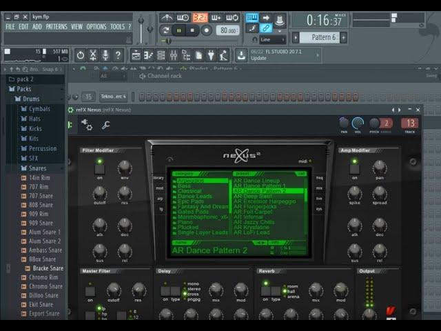
Task: Click the Tekno_erc 4 channel button
Action: [x=113, y=97]
